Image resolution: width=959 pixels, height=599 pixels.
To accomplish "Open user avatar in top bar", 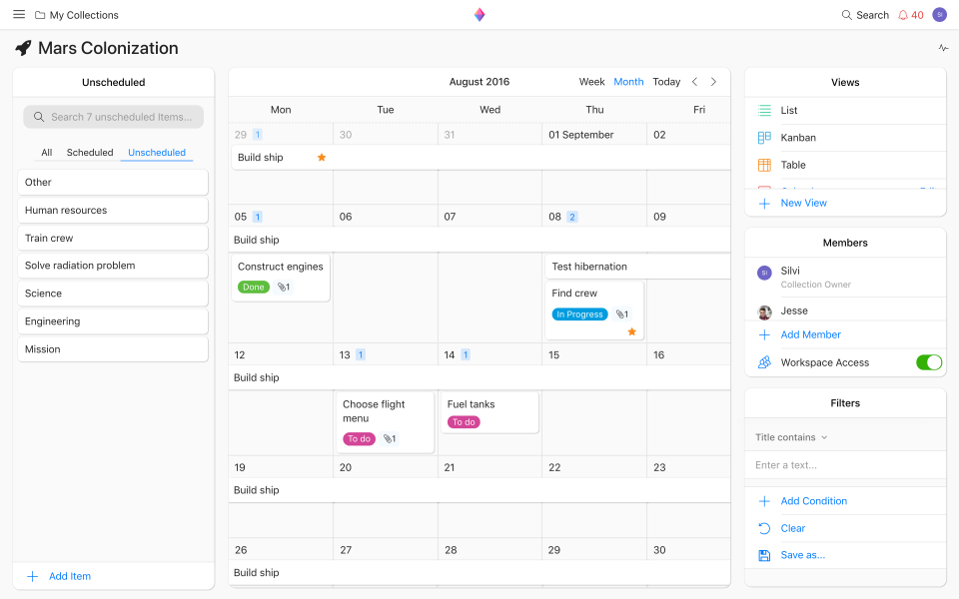I will (939, 15).
